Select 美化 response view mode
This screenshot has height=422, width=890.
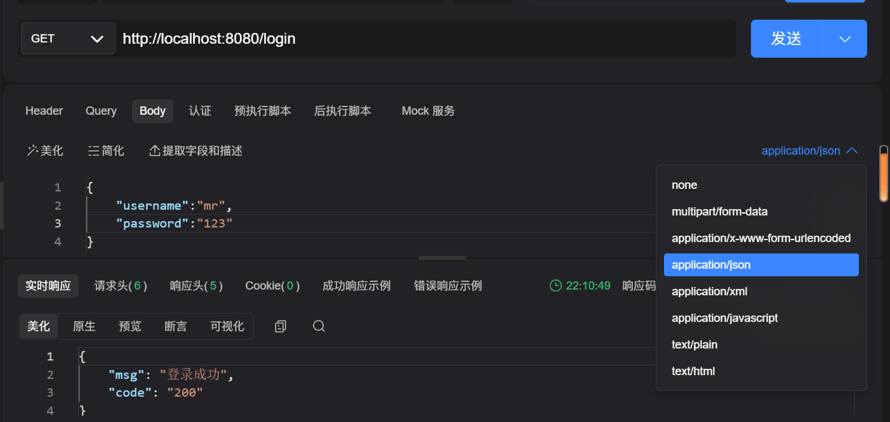(39, 326)
